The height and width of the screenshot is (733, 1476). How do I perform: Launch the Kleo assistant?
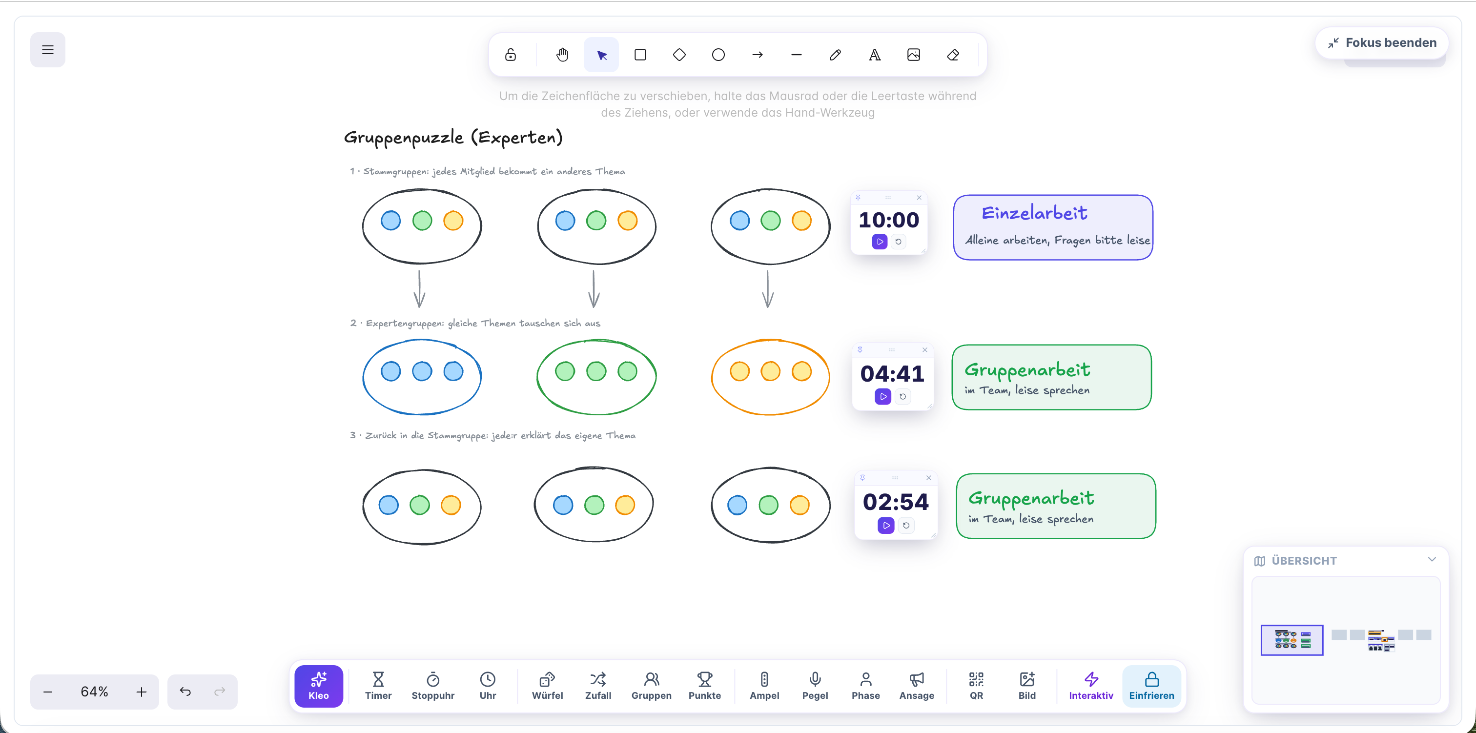319,686
